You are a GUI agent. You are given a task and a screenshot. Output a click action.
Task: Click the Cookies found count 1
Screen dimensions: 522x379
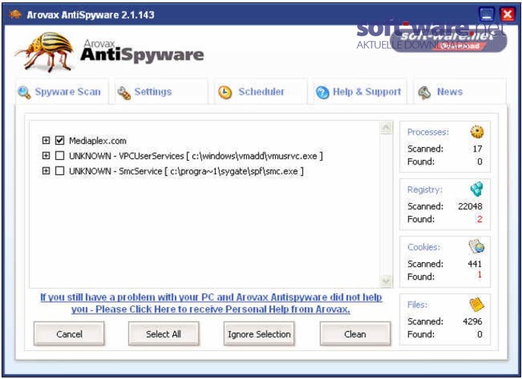pyautogui.click(x=479, y=274)
